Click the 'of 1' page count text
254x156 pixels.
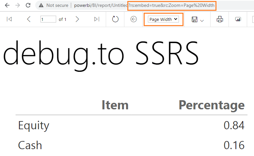(63, 20)
